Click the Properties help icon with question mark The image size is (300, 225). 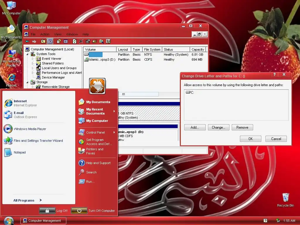point(59,41)
